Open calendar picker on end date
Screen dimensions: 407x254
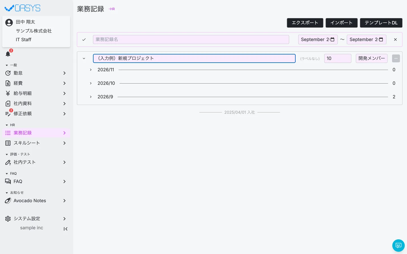click(x=381, y=40)
